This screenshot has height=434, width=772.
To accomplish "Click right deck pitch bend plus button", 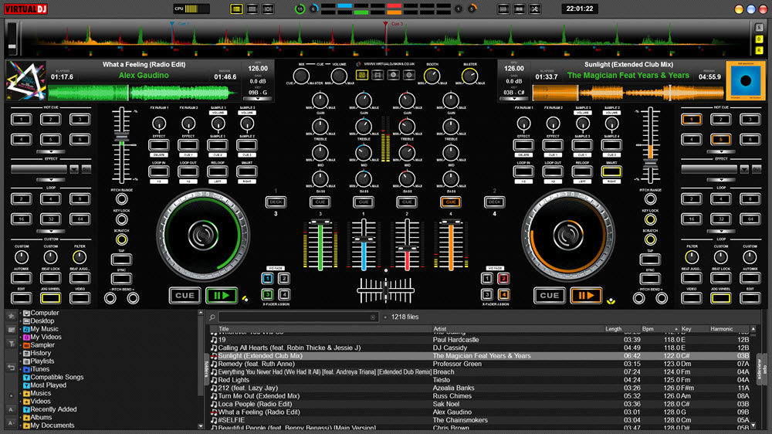I will pyautogui.click(x=662, y=298).
